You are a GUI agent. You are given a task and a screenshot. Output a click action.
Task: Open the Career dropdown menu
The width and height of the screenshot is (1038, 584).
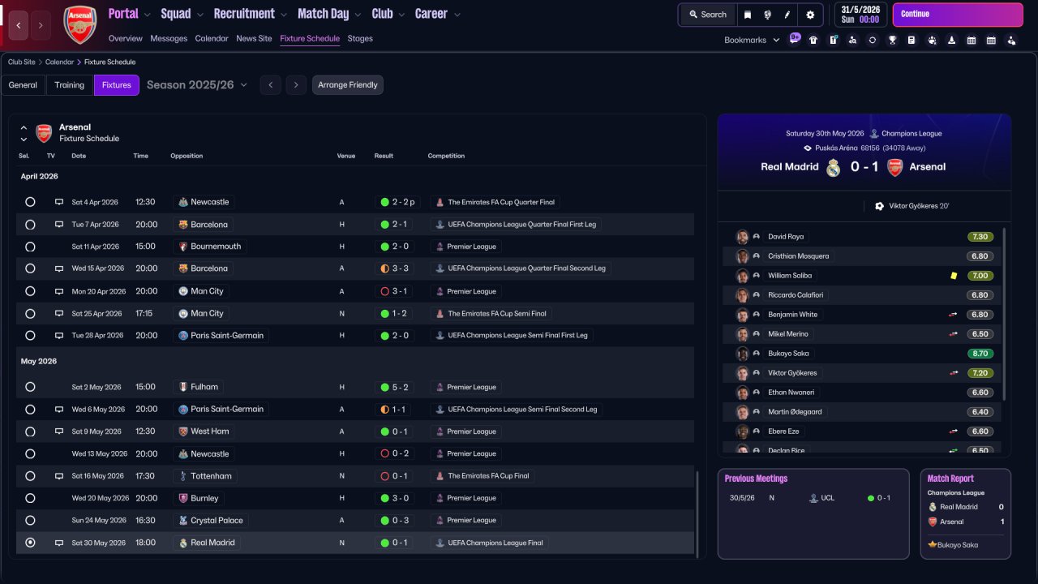click(x=438, y=14)
